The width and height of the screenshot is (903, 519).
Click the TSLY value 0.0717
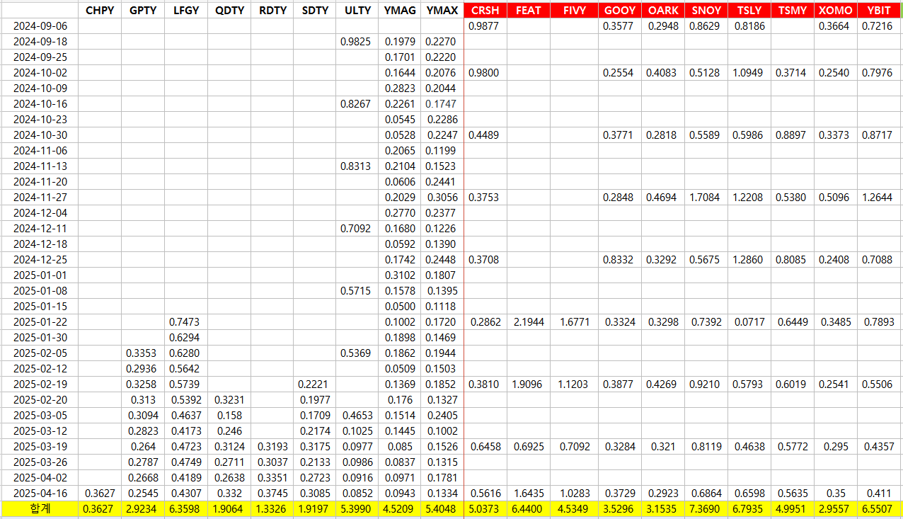pyautogui.click(x=749, y=321)
